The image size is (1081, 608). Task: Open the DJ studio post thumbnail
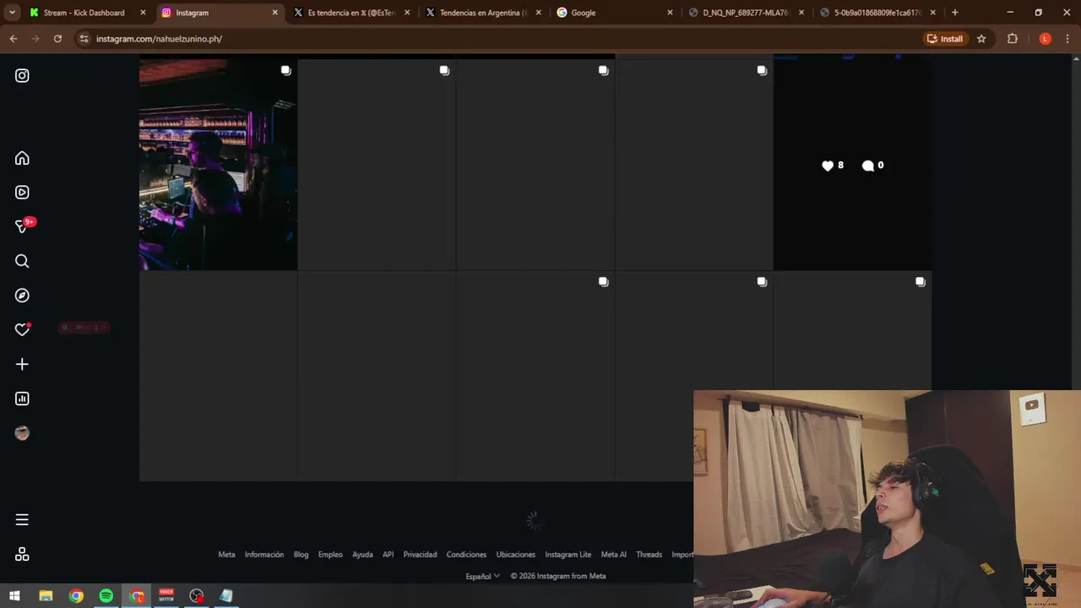218,165
